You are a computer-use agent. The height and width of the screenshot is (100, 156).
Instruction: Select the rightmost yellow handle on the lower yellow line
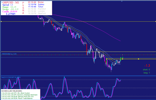(x=139, y=59)
